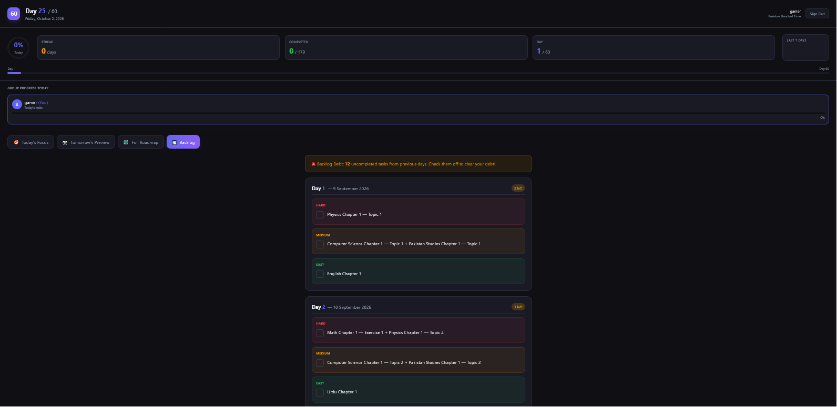Click the purple 60 app logo
837x407 pixels.
[x=14, y=14]
